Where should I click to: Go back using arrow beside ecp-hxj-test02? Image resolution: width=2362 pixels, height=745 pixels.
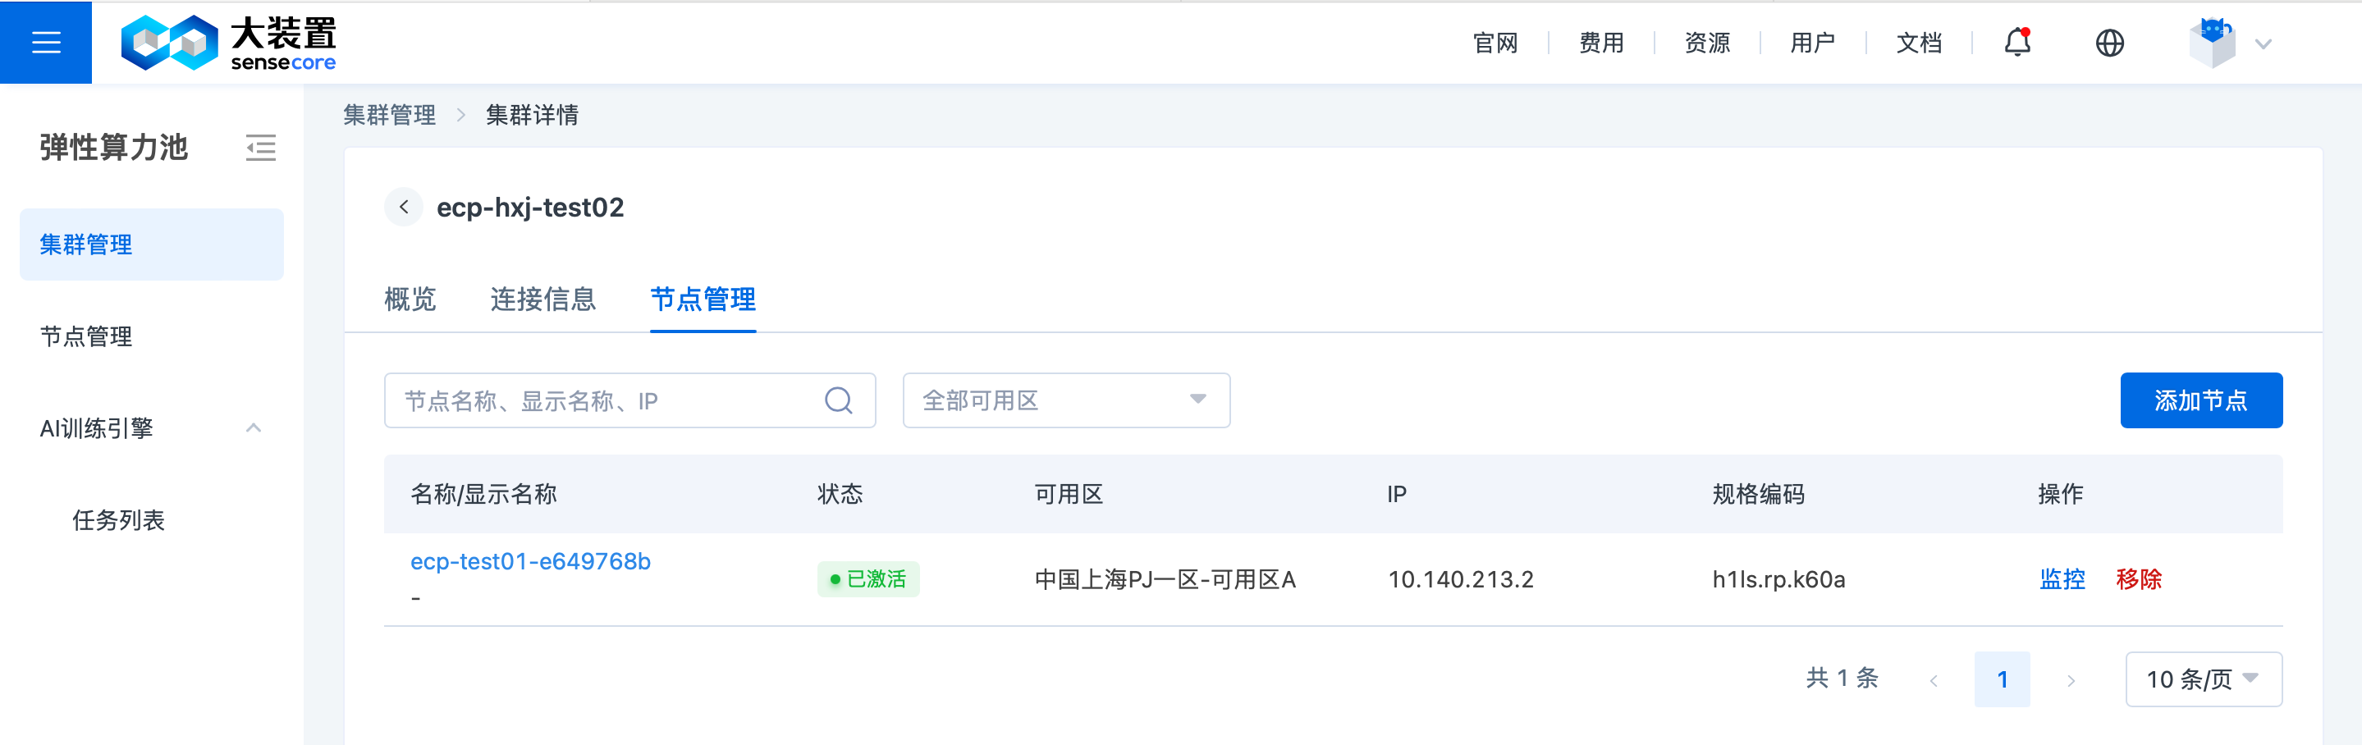[404, 207]
